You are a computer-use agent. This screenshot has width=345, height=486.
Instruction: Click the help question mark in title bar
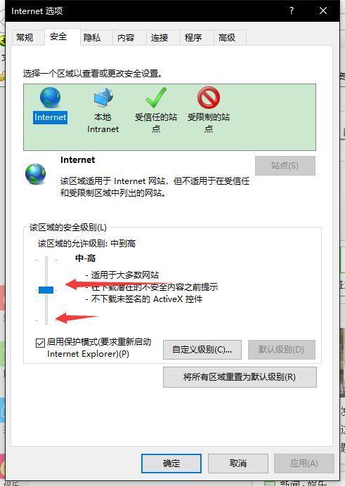[292, 11]
